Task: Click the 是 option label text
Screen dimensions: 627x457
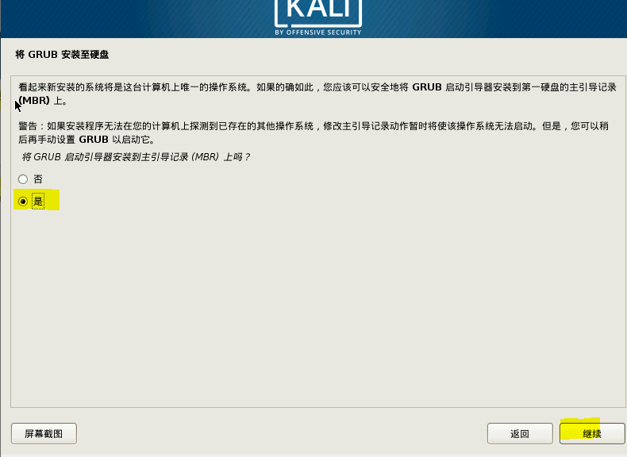Action: click(x=38, y=201)
